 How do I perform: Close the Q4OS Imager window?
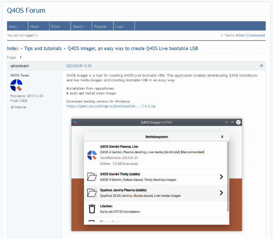coord(238,122)
